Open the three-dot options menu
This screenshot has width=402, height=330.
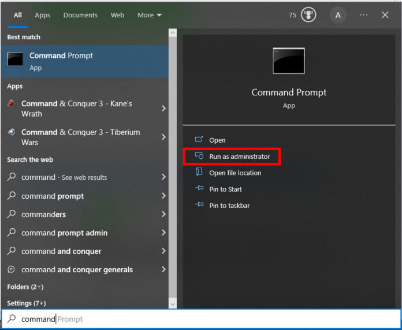[363, 15]
